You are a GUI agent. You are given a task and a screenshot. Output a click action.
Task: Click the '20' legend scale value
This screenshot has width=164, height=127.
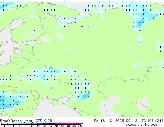coord(44,126)
